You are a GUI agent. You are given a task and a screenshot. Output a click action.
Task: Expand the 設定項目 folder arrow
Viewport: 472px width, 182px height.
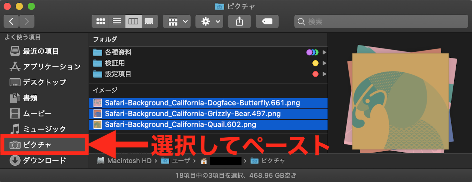[324, 74]
